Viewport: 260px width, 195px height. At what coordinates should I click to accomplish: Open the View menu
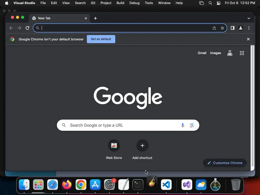point(66,3)
